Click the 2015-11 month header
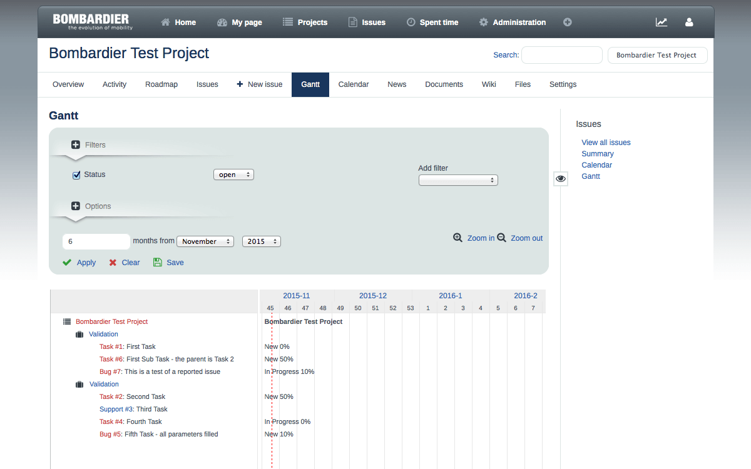The image size is (751, 469). (x=297, y=296)
